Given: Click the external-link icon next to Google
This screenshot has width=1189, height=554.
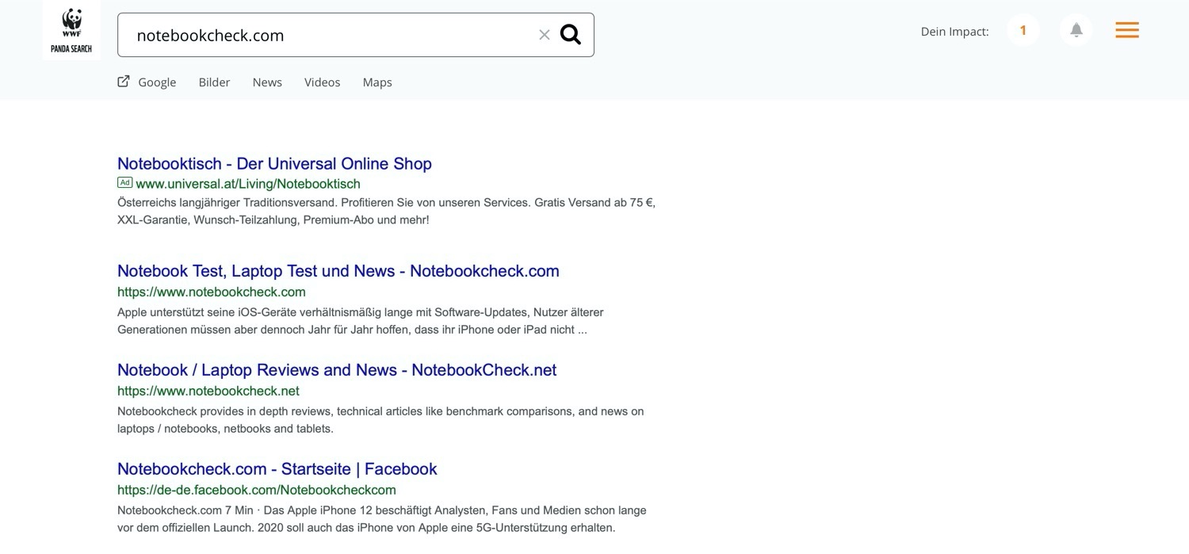Looking at the screenshot, I should 124,82.
